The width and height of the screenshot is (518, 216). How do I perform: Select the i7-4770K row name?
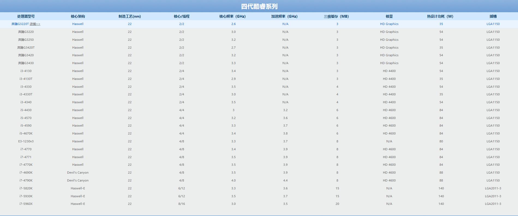tap(26, 165)
